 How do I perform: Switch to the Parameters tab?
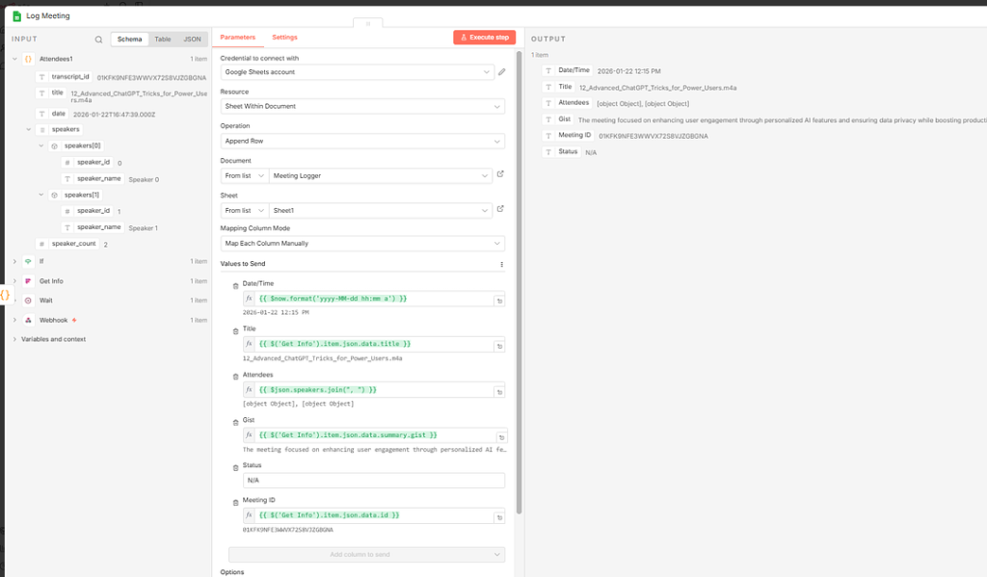238,38
